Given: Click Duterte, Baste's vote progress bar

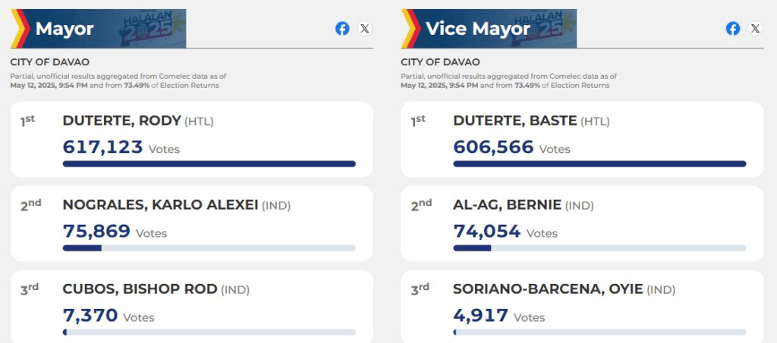Looking at the screenshot, I should click(x=599, y=164).
